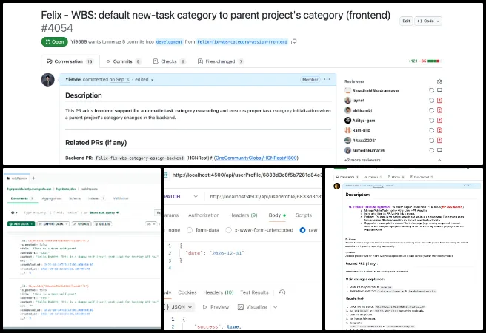Select the raw body type
Viewport: 486px width, 333px height.
click(304, 229)
